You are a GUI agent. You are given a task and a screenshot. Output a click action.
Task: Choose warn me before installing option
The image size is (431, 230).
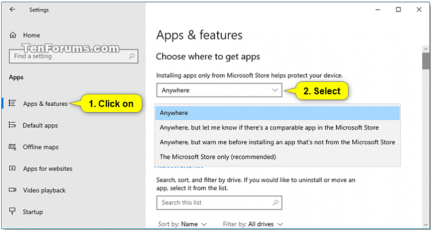tap(278, 142)
